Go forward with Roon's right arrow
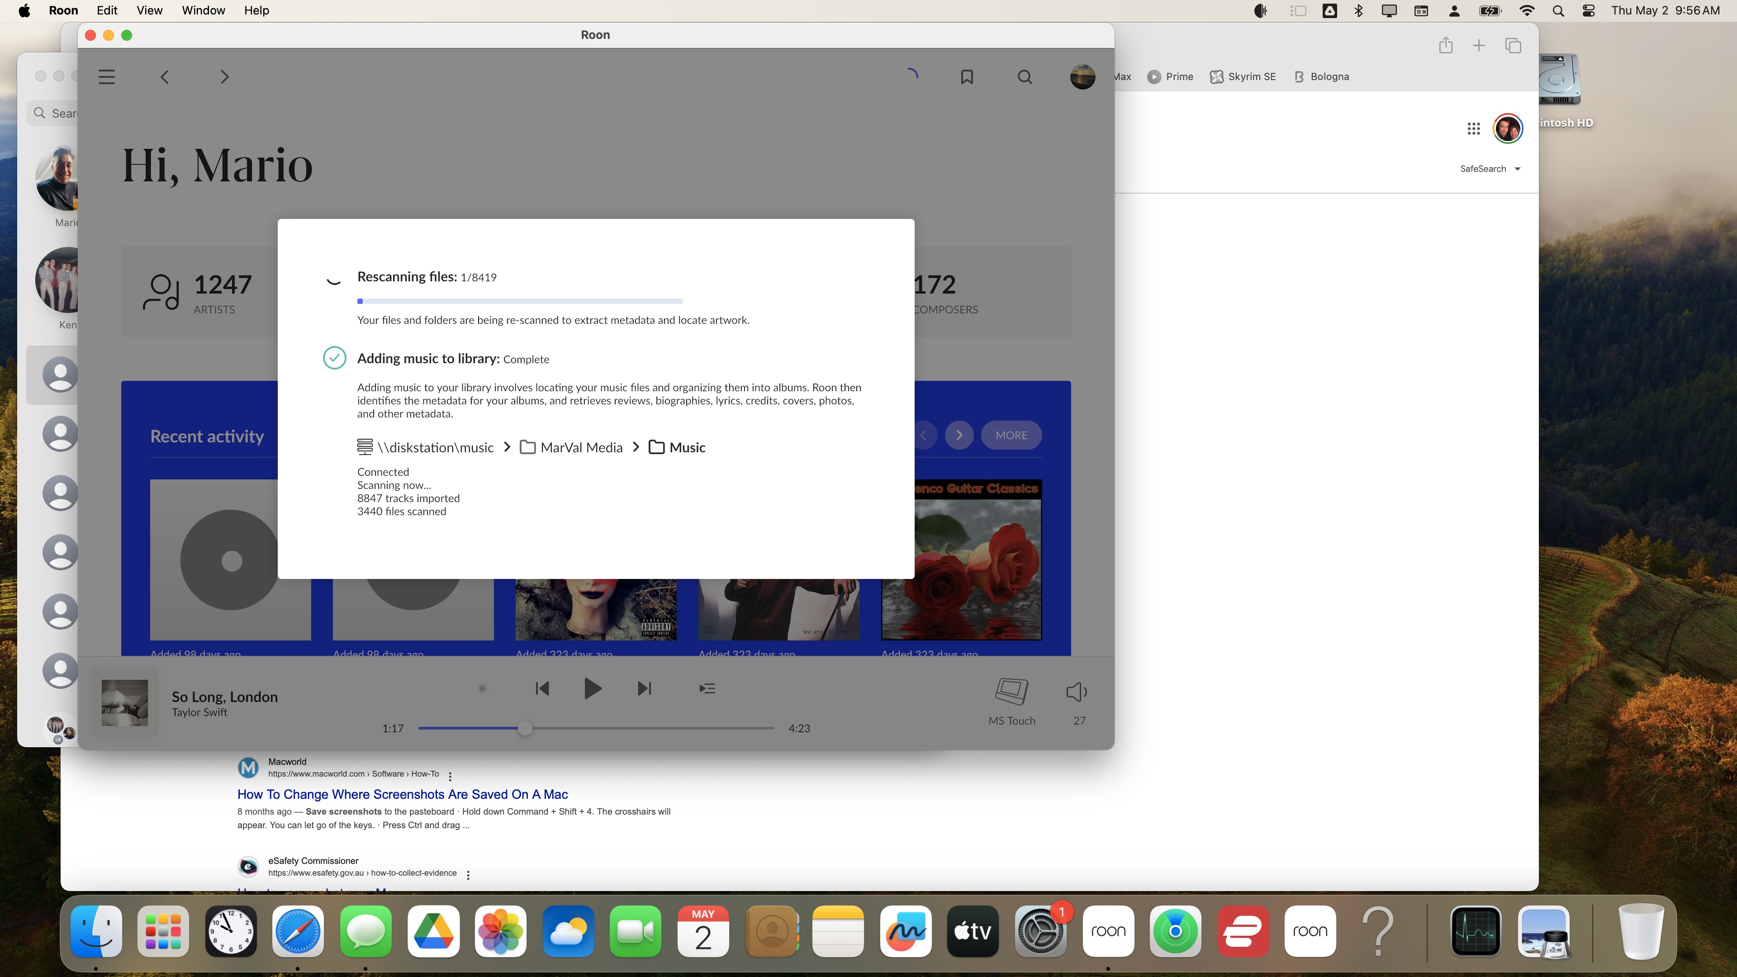This screenshot has height=977, width=1737. (224, 77)
